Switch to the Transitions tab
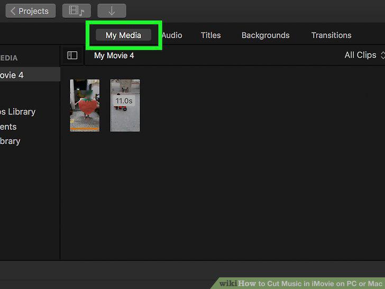The height and width of the screenshot is (289, 385). (331, 35)
